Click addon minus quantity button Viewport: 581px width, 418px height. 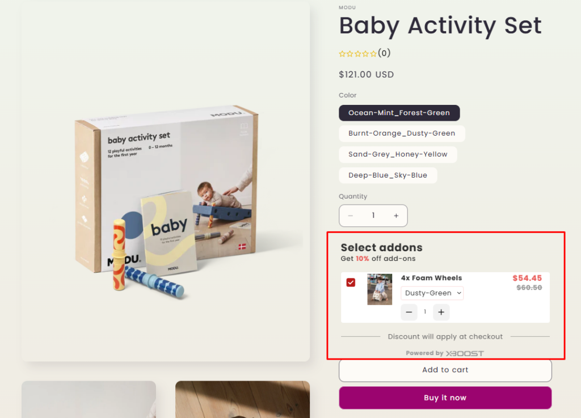(x=409, y=312)
